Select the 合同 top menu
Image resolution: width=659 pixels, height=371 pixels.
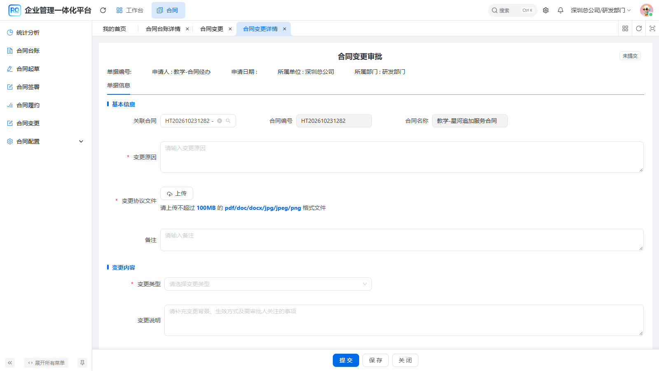(168, 10)
